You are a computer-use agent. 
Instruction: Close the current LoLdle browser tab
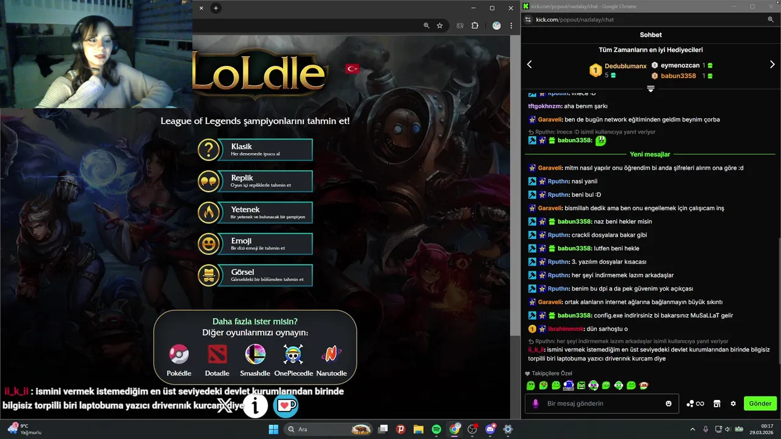pos(201,8)
